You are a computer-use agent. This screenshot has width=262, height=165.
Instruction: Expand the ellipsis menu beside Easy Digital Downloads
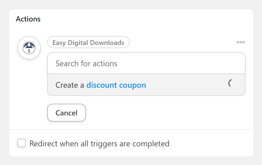pos(241,42)
